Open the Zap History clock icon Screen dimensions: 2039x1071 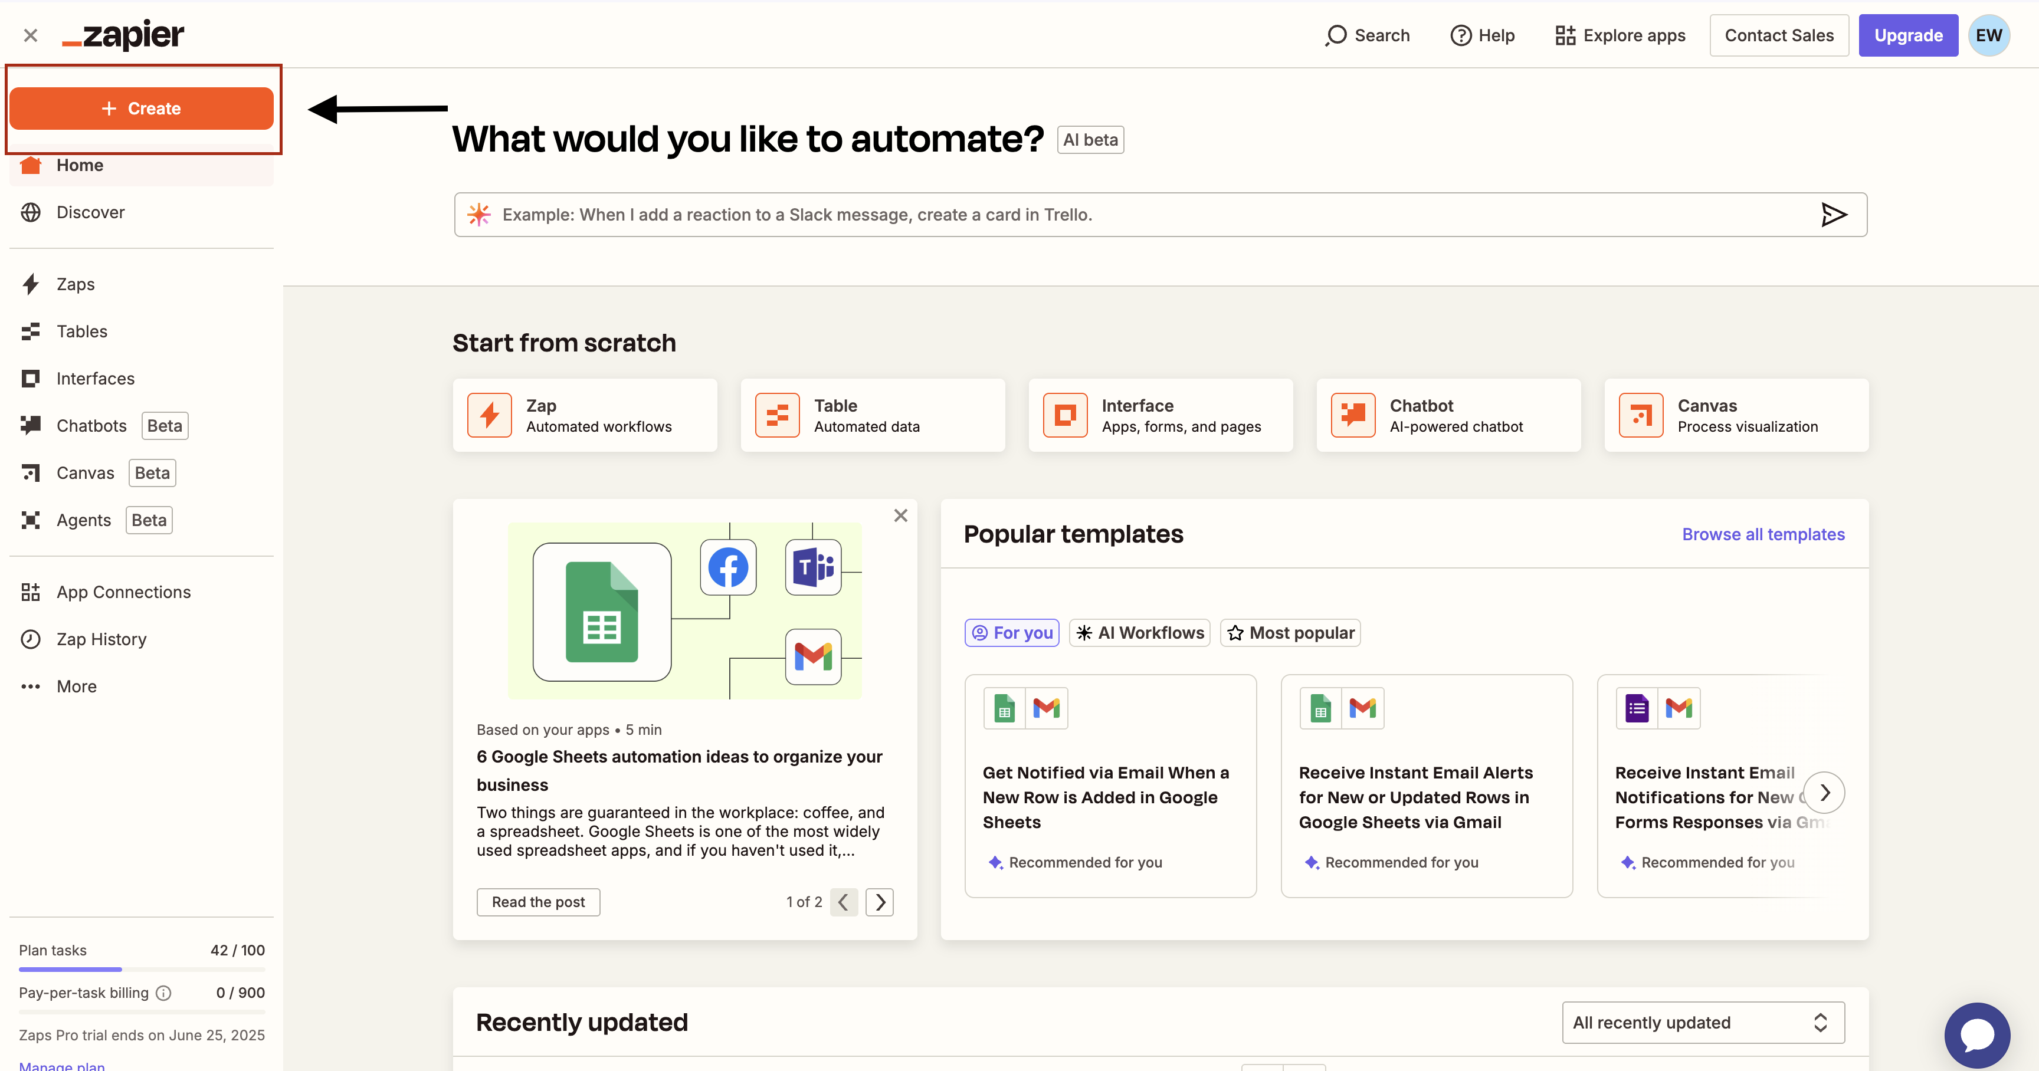point(31,639)
